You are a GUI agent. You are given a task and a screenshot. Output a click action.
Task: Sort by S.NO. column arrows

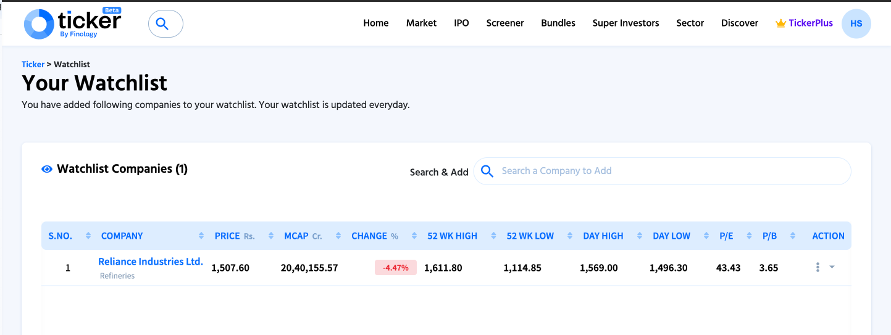coord(88,236)
